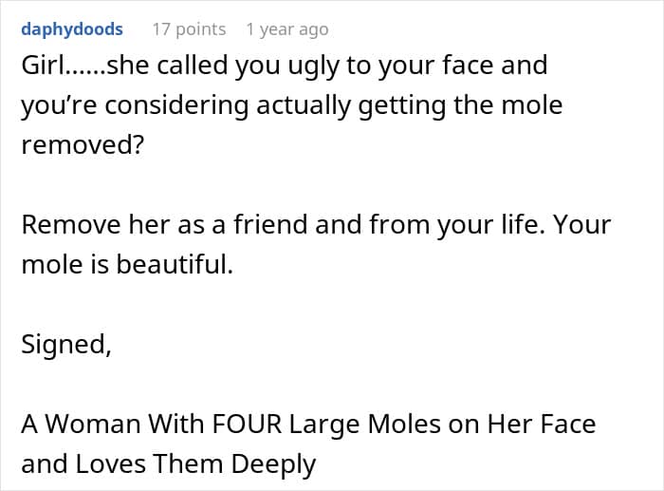Image resolution: width=664 pixels, height=491 pixels.
Task: Open the daphydoods user profile link
Action: (72, 29)
